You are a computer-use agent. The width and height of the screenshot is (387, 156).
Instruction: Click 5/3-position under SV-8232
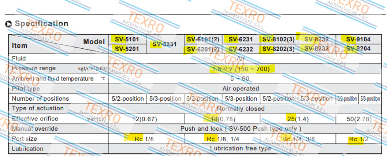316,99
